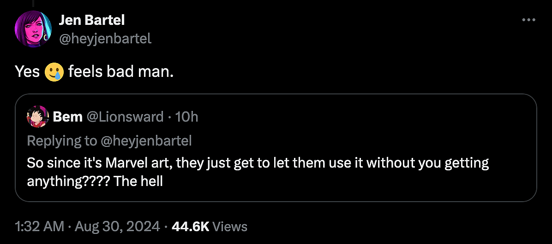Click the "Replying to" label
This screenshot has height=244, width=552.
click(62, 140)
